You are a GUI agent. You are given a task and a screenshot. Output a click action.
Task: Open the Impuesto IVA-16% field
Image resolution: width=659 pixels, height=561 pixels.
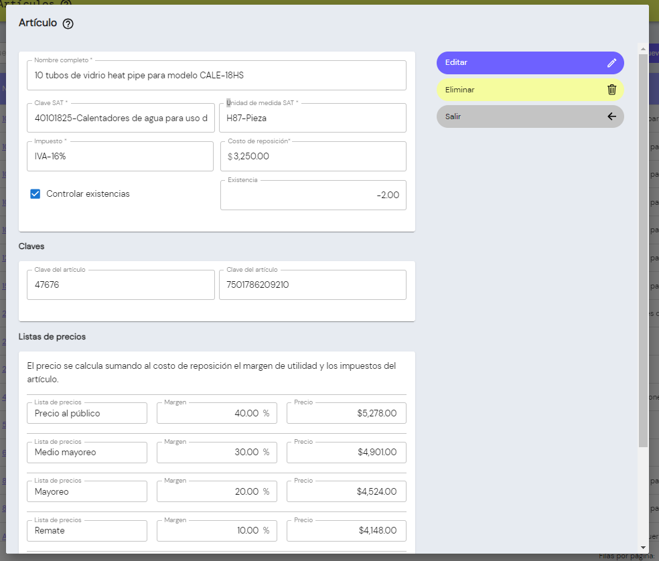click(x=121, y=157)
